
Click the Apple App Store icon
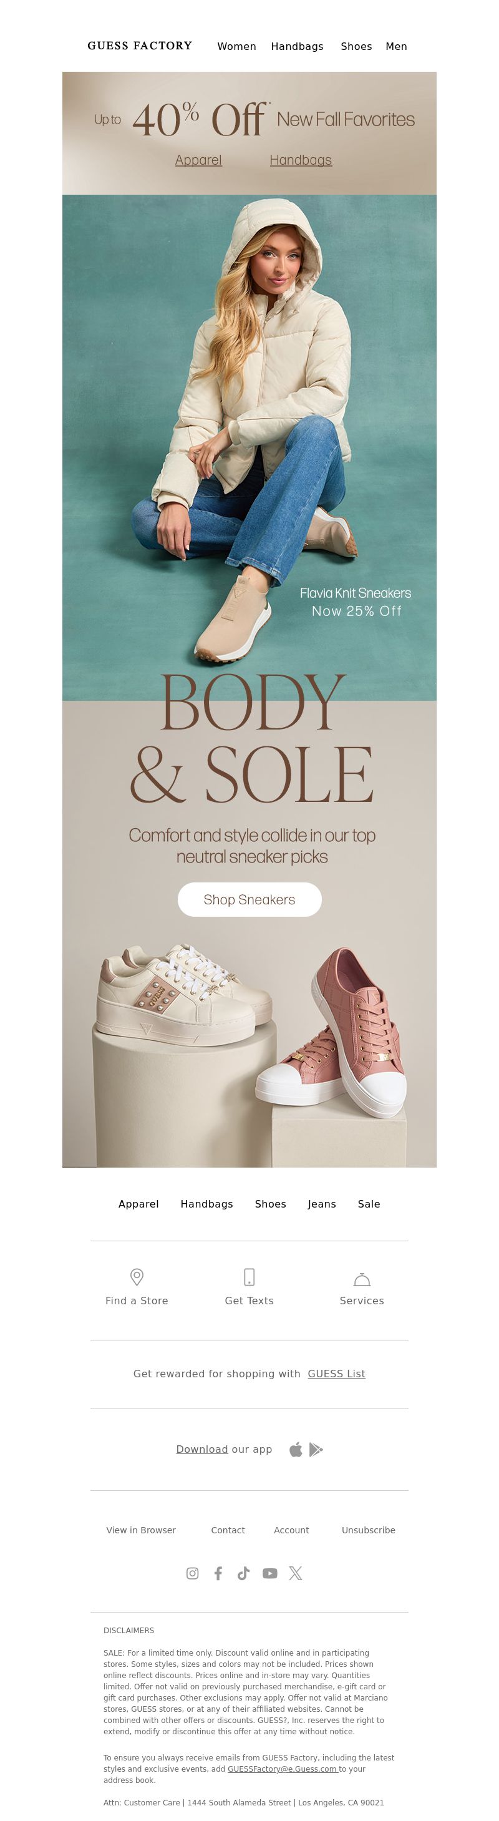pos(296,1449)
